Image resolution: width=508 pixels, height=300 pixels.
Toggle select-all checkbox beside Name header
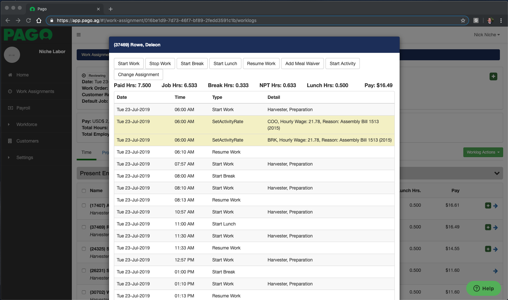84,191
